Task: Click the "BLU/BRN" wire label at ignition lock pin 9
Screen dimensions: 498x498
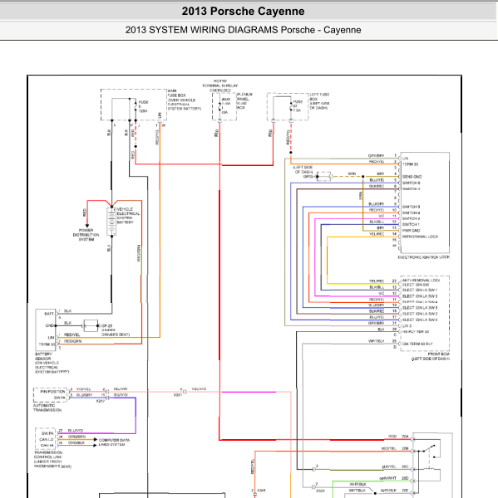Action: tap(376, 204)
